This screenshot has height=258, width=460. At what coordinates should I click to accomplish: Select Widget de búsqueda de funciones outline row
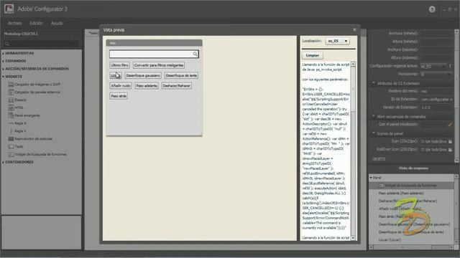click(x=411, y=186)
